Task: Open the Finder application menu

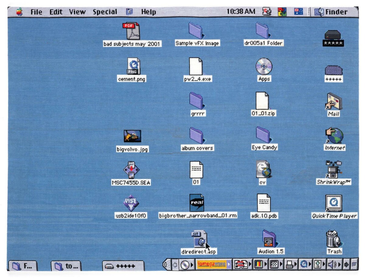Action: pos(331,12)
